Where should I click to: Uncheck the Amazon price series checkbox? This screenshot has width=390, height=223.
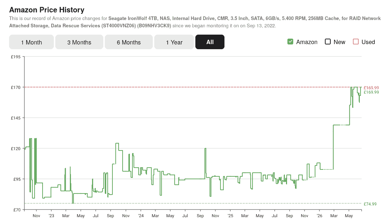[x=290, y=42]
